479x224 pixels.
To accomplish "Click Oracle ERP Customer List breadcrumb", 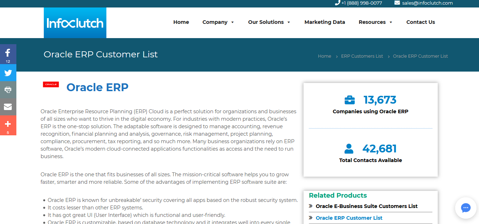I will tap(420, 56).
